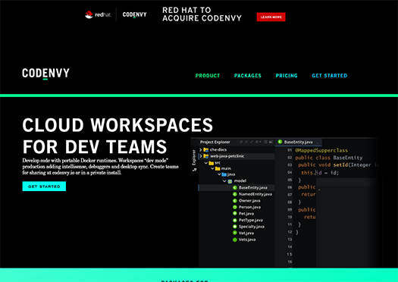Click the web-java-petclinic folder icon
The width and height of the screenshot is (398, 282).
pos(206,156)
